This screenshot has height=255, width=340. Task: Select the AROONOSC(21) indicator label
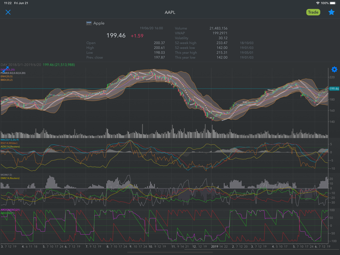10,210
